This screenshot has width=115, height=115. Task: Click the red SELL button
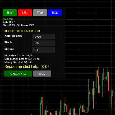(25, 13)
